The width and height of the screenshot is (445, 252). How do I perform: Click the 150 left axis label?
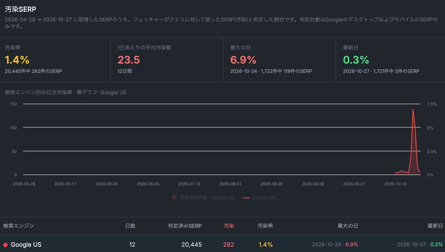13,104
